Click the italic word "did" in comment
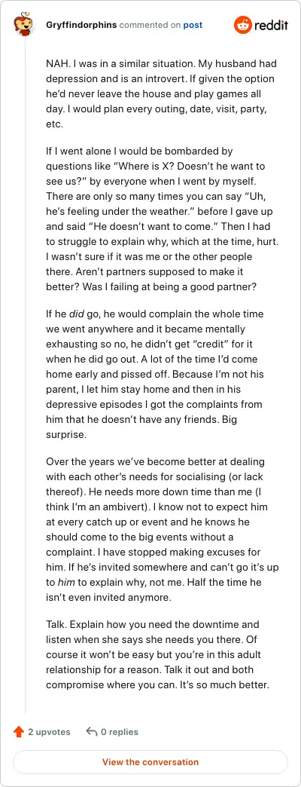301x787 pixels. tap(74, 314)
